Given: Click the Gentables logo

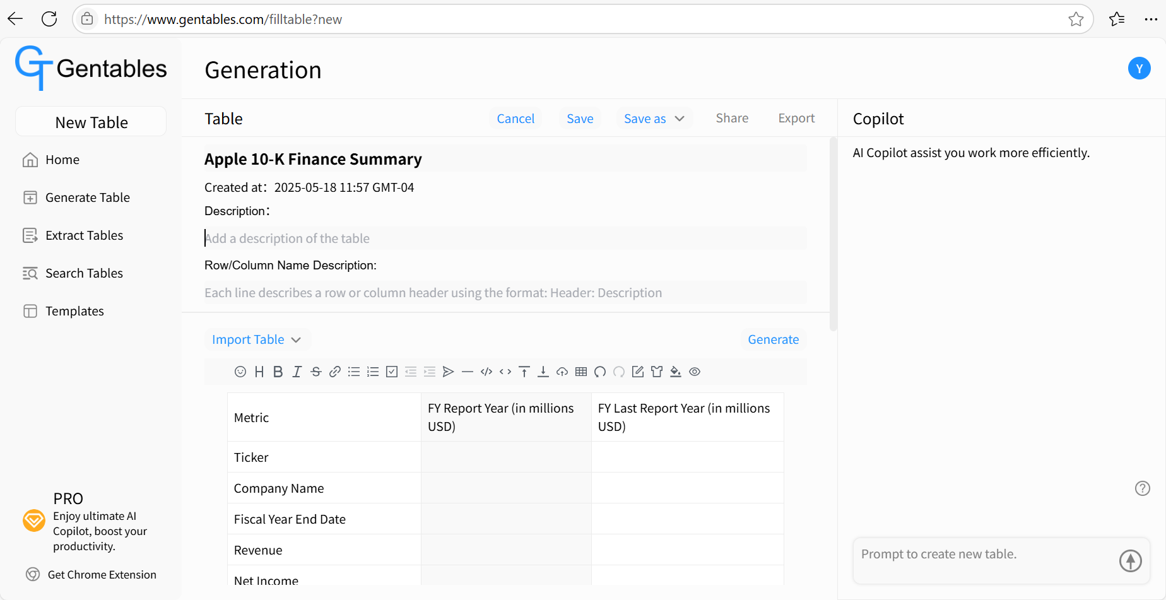Looking at the screenshot, I should (91, 68).
